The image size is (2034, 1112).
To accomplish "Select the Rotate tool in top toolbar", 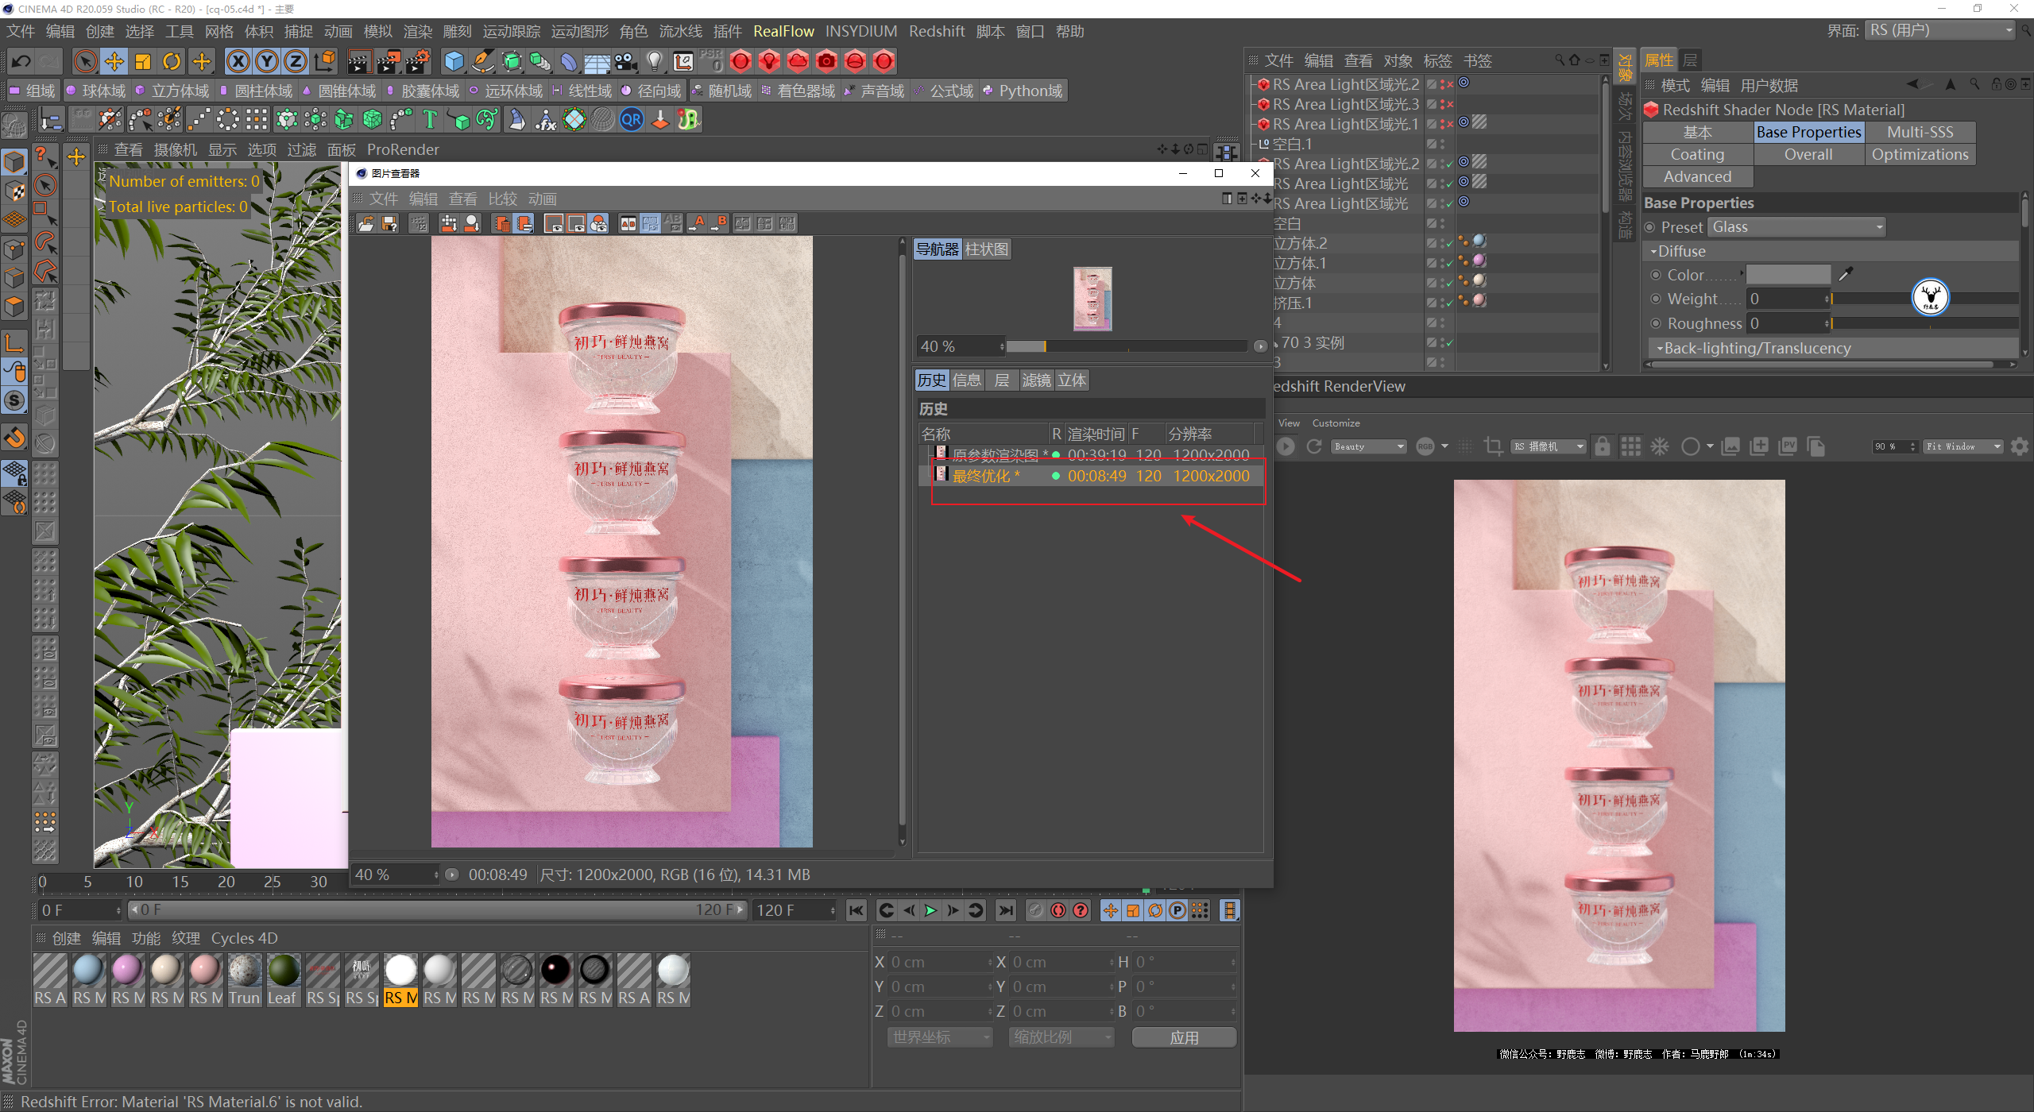I will point(172,61).
